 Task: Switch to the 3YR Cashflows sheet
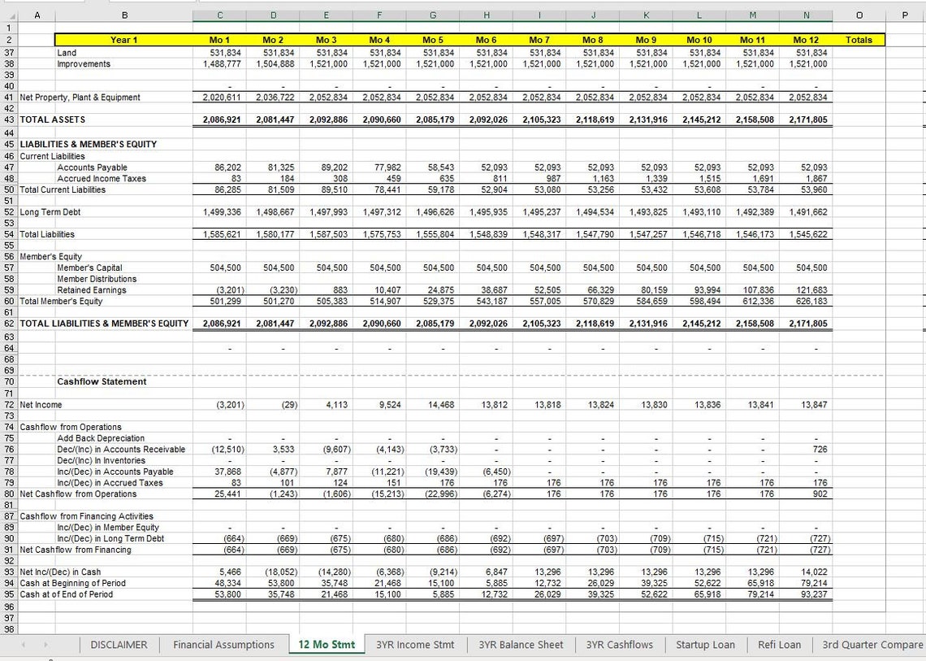[619, 644]
